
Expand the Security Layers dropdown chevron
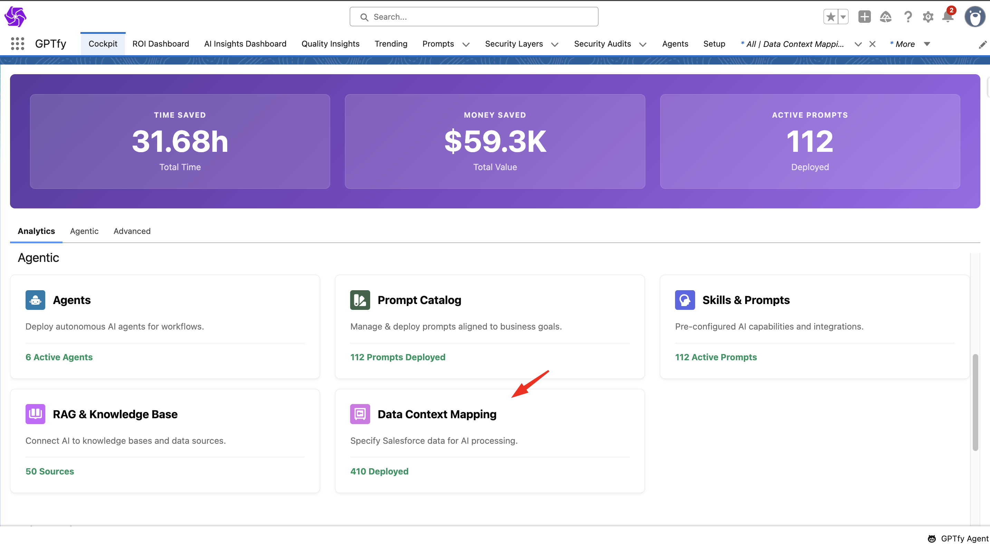555,45
